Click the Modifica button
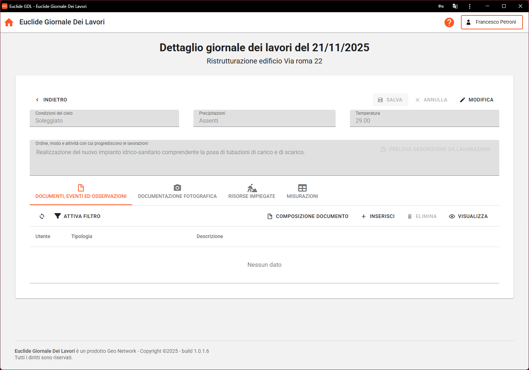Screen dimensions: 529x370 point(476,100)
